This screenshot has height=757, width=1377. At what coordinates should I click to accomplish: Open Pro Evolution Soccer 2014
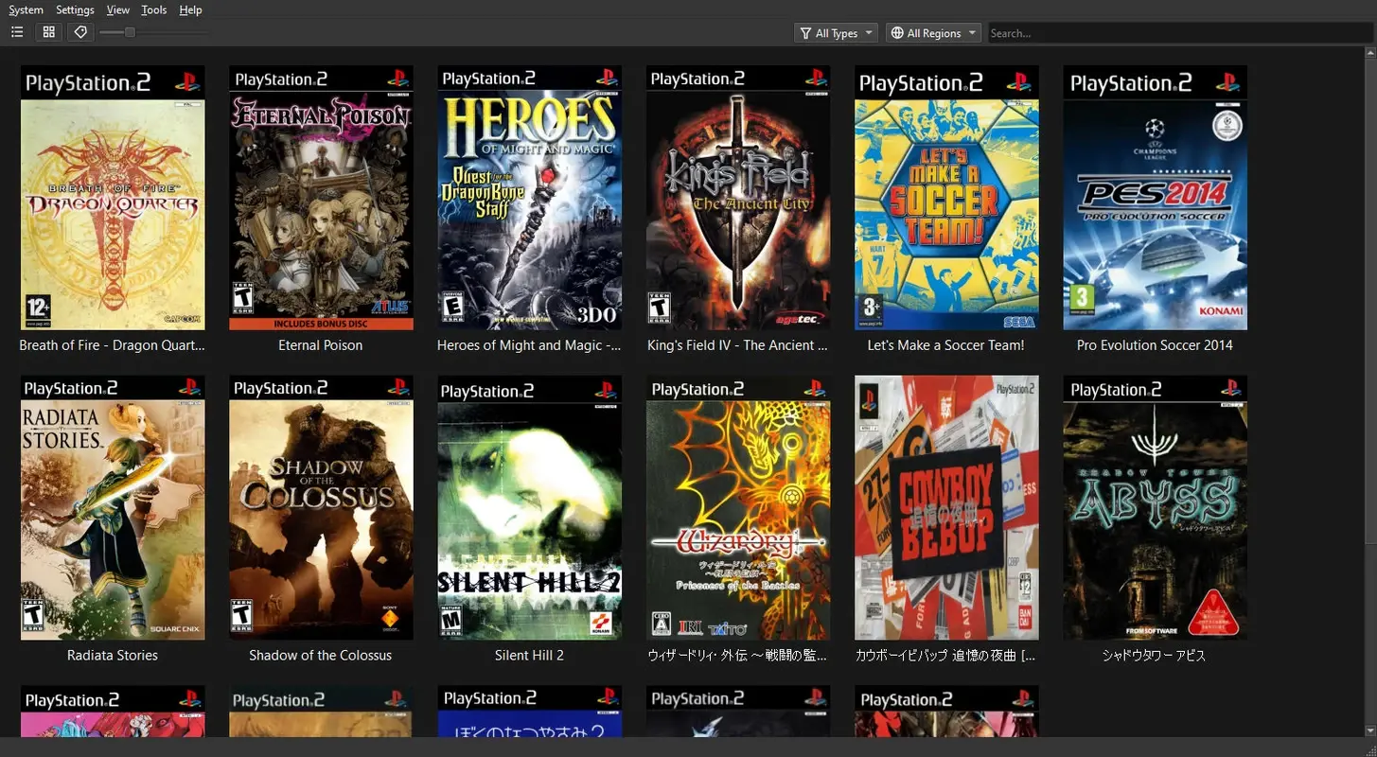coord(1155,198)
